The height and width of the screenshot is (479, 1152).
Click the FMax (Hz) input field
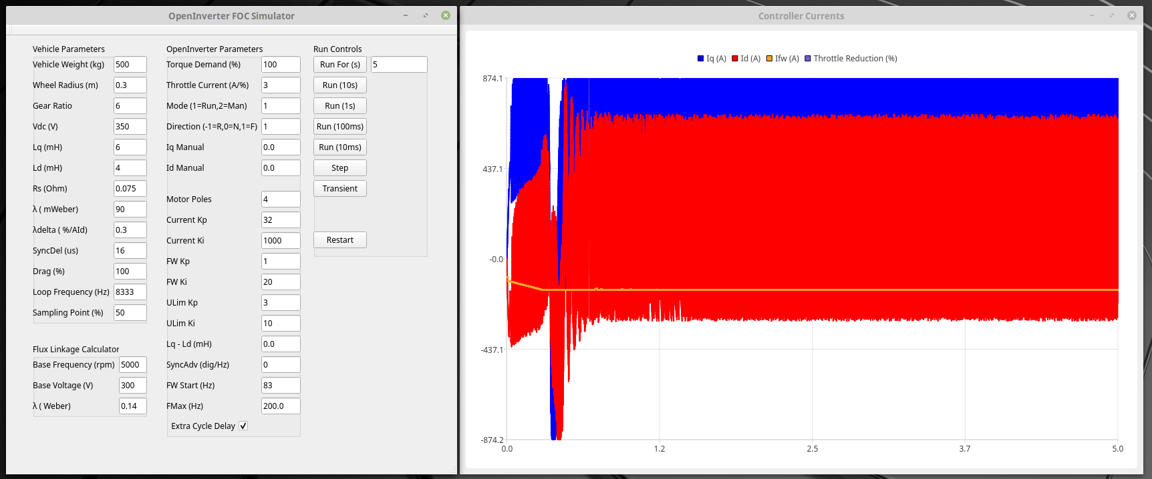coord(280,406)
